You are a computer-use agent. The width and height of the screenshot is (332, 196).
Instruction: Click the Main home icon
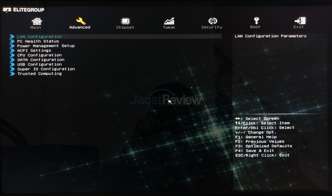click(x=36, y=21)
